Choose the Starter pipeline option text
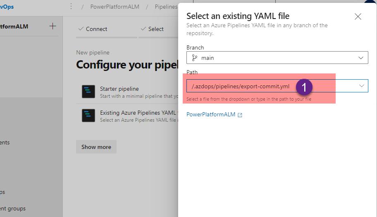This screenshot has height=217, width=377. [x=119, y=89]
